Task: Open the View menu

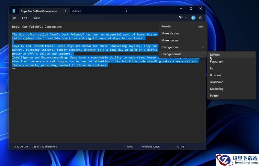Action: click(x=36, y=18)
